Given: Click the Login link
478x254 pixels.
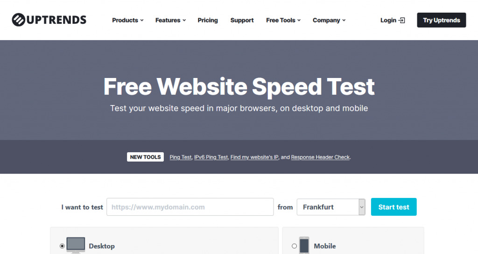Looking at the screenshot, I should (393, 20).
